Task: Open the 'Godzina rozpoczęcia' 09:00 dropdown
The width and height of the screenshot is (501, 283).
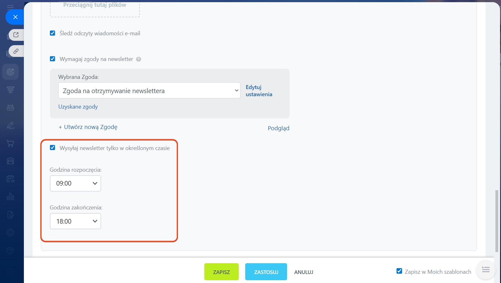Action: point(75,183)
